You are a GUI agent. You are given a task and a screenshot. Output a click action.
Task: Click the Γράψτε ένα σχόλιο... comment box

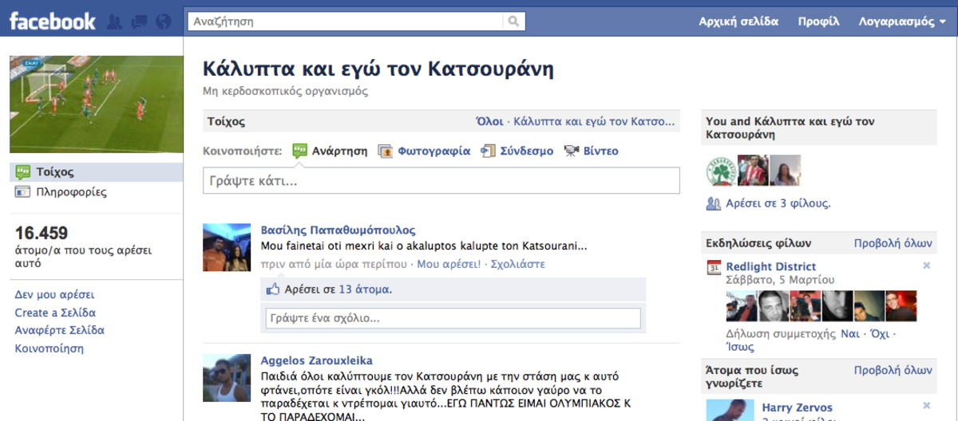tap(453, 318)
